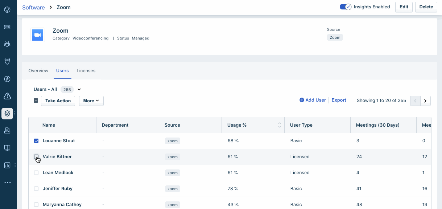Screen dimensions: 442x209
Task: Open the alert triangle icon in sidebar
Action: (7, 96)
